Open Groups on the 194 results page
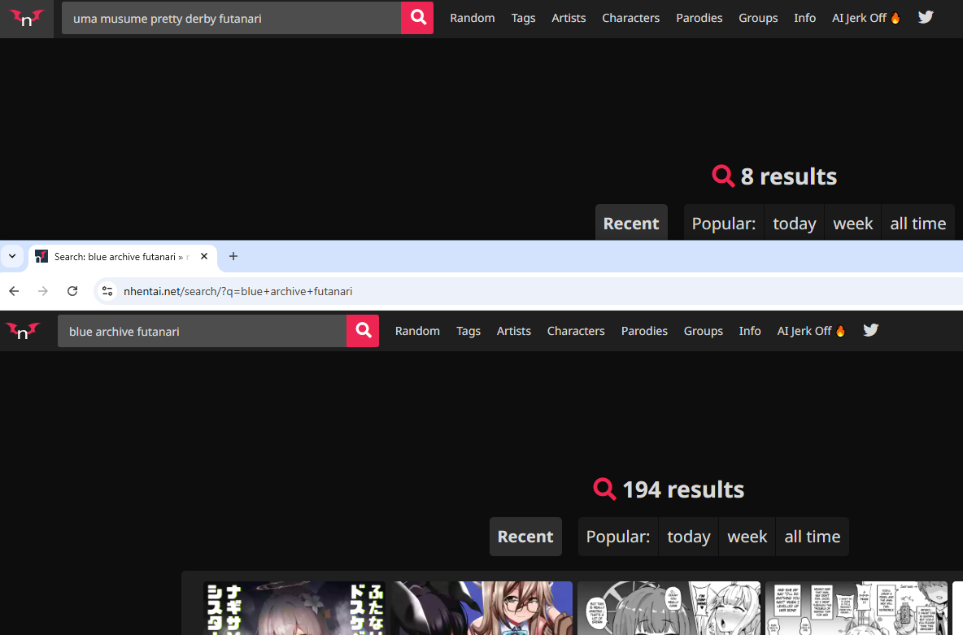963x635 pixels. pyautogui.click(x=704, y=331)
